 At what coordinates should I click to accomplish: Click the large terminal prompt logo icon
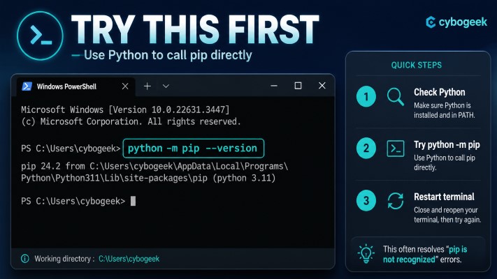pos(40,36)
